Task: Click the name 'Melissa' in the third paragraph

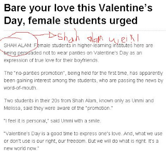Action: [12, 108]
